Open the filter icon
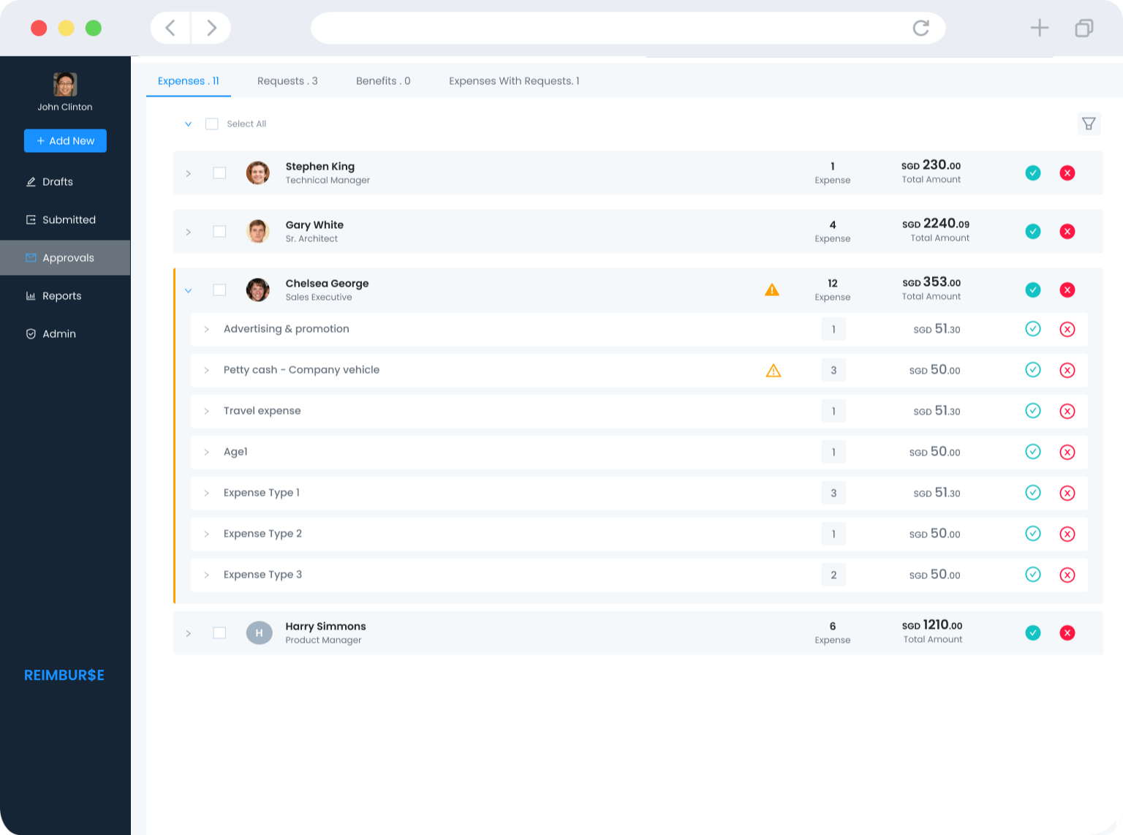 [x=1089, y=124]
